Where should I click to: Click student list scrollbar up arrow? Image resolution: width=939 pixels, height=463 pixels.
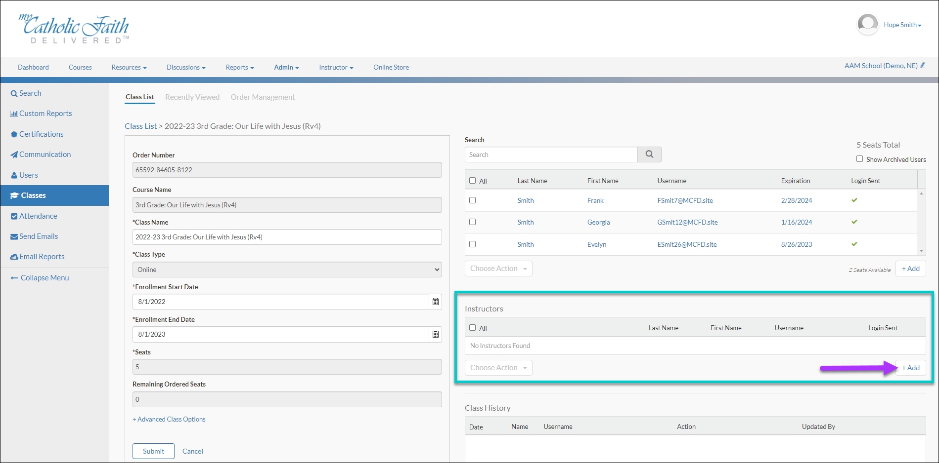[922, 193]
